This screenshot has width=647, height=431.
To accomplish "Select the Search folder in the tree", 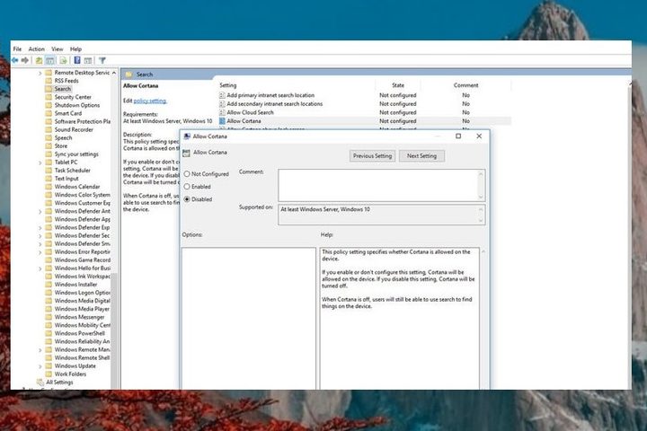I will [x=63, y=89].
